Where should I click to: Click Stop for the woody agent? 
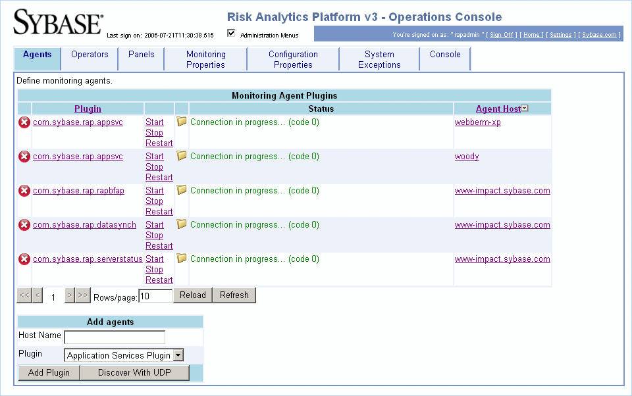coord(154,167)
